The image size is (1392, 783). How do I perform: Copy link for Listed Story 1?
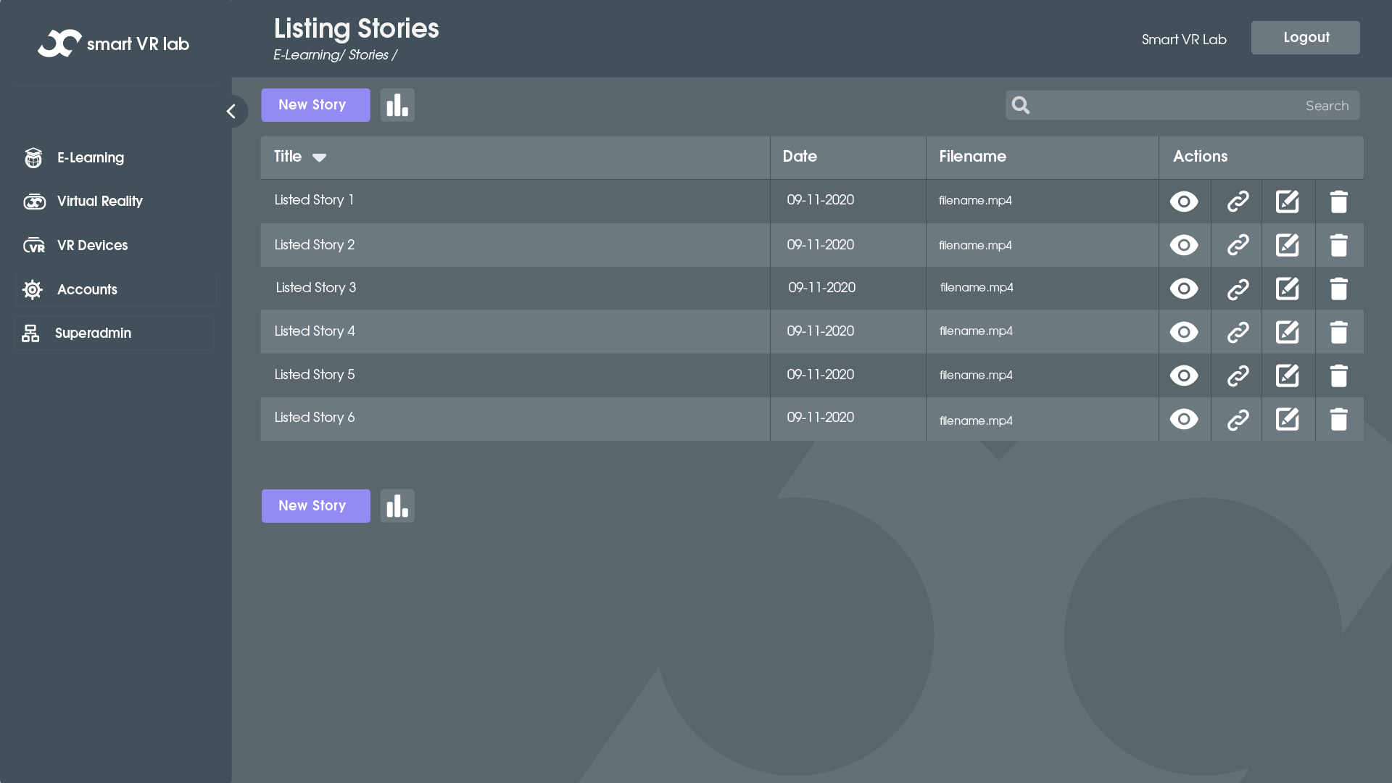click(x=1238, y=202)
